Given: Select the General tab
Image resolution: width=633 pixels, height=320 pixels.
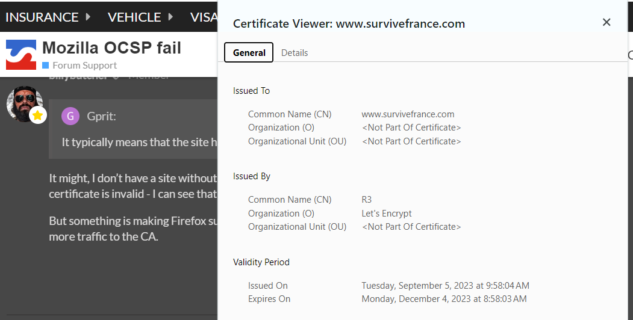Looking at the screenshot, I should [249, 52].
